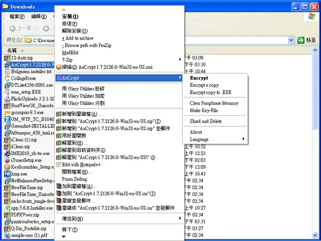Click the Notepad++ icon in context menu

tap(59, 164)
